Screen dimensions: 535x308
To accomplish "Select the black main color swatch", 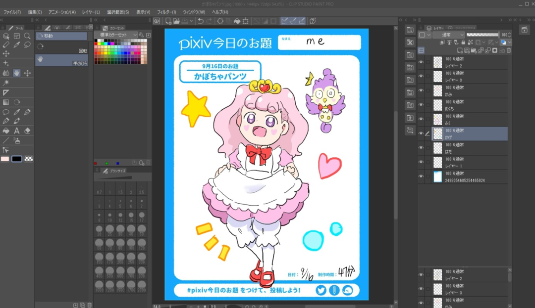I will [17, 159].
